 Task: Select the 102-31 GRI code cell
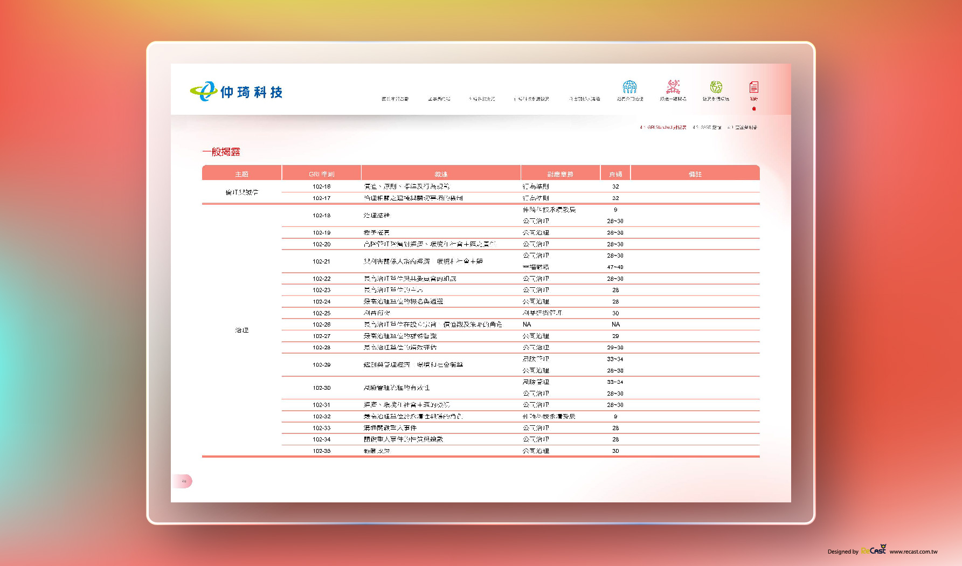(322, 405)
